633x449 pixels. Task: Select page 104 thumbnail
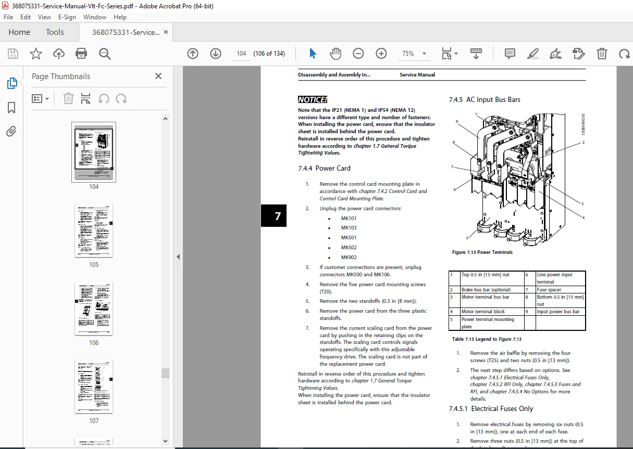94,152
